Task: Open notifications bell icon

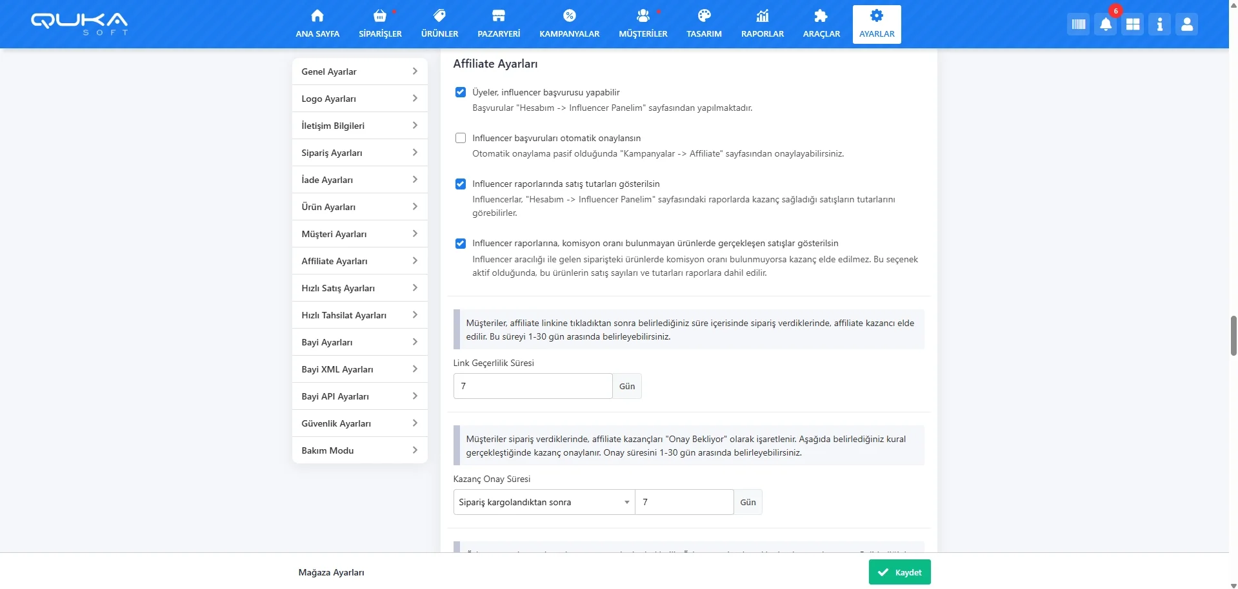Action: pos(1105,24)
